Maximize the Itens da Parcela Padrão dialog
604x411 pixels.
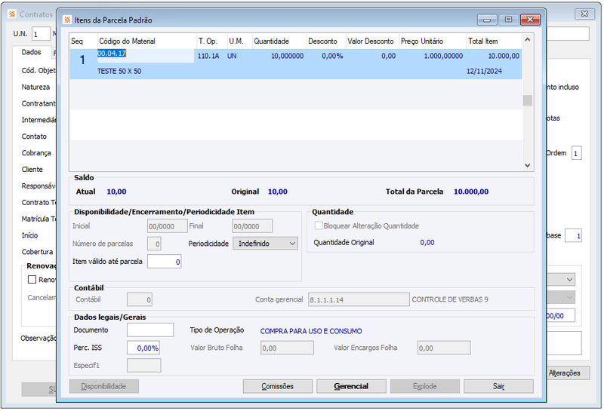508,20
